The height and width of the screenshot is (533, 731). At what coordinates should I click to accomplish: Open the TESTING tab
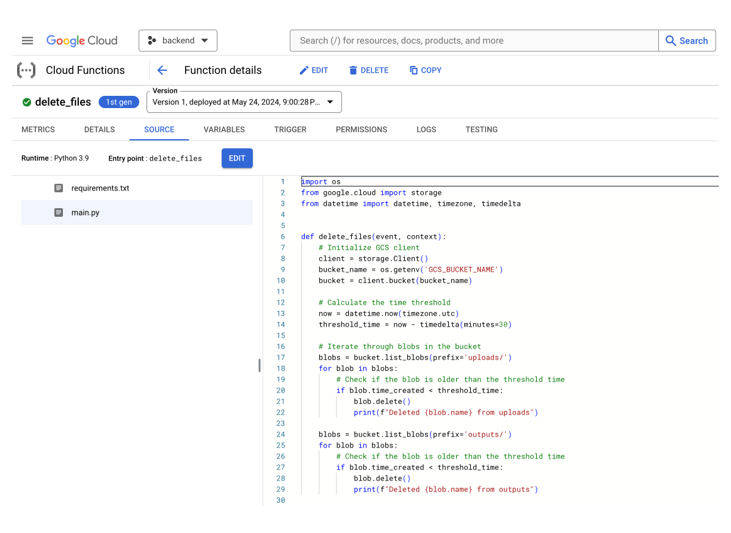point(481,129)
